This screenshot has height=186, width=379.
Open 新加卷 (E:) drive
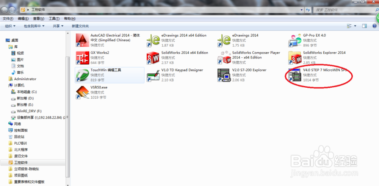[22, 105]
